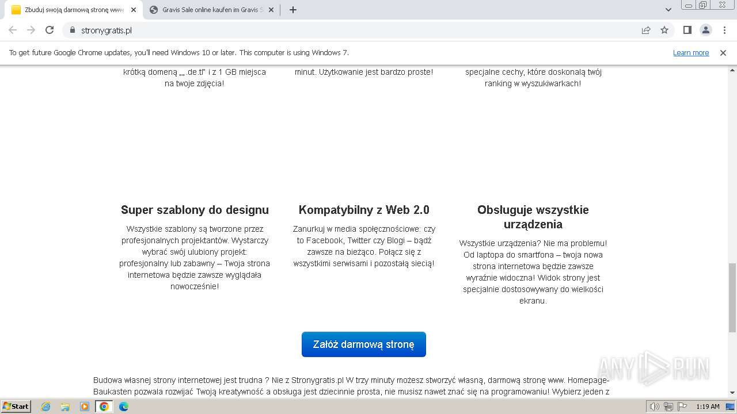Go back to the previous page
Viewport: 737px width, 414px height.
(13, 30)
